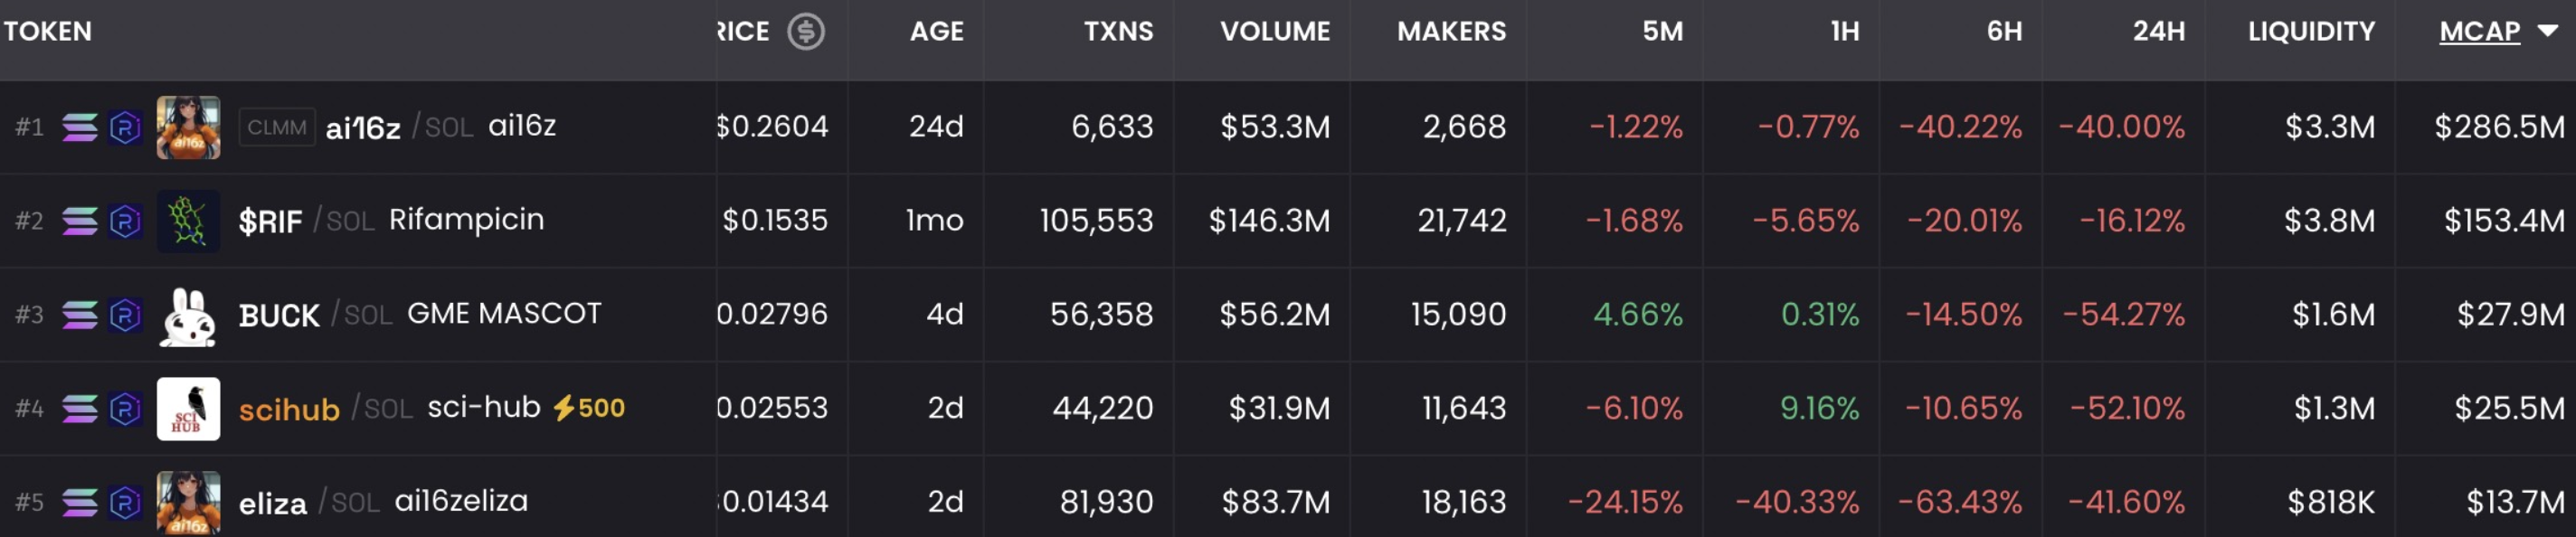Toggle the price currency dollar icon
The width and height of the screenshot is (2576, 537).
805,31
